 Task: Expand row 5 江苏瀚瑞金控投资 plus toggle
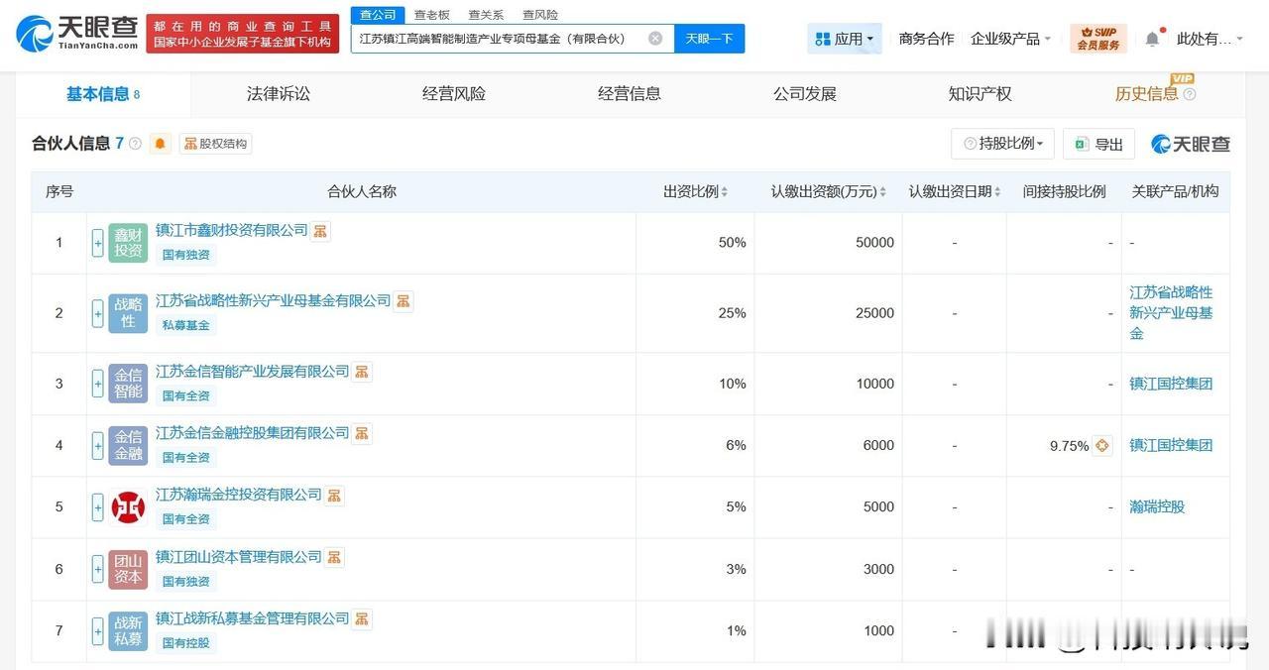pyautogui.click(x=97, y=506)
